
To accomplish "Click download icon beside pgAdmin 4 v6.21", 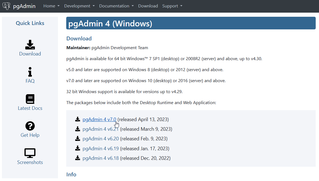I will [x=78, y=129].
